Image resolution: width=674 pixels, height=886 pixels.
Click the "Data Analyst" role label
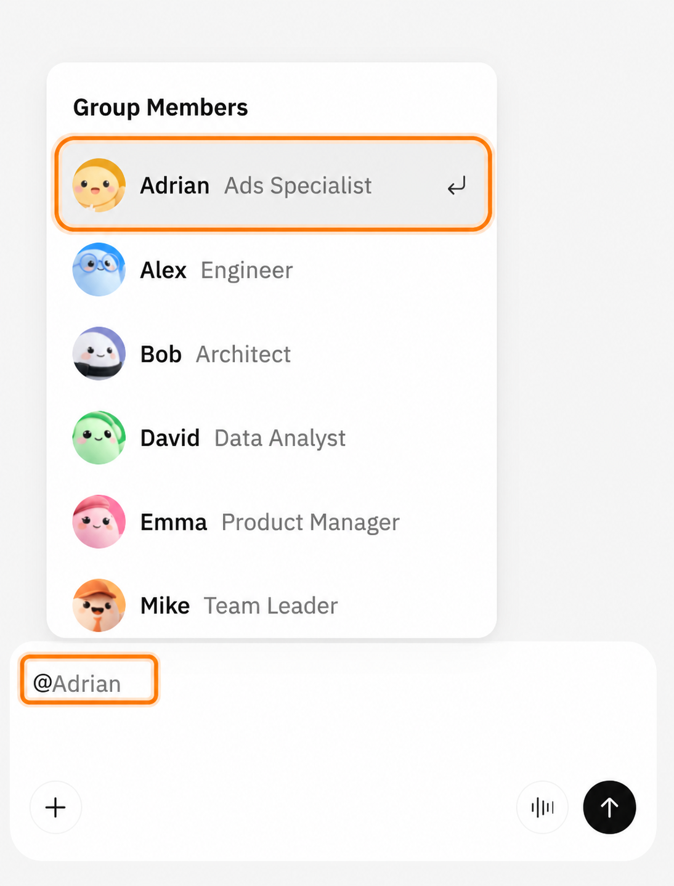click(280, 439)
